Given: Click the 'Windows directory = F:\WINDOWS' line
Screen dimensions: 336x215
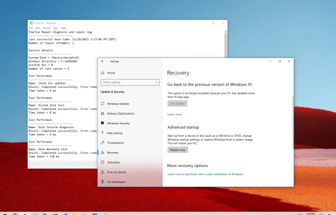Looking at the screenshot, I should (53, 61).
